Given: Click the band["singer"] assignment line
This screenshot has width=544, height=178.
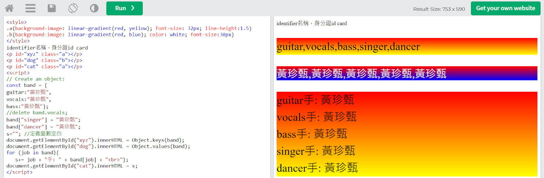Looking at the screenshot, I should (44, 120).
